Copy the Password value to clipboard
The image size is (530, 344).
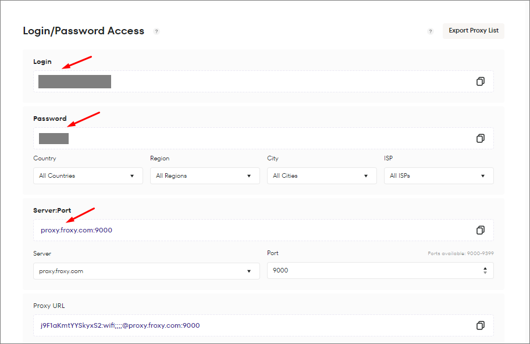coord(480,138)
